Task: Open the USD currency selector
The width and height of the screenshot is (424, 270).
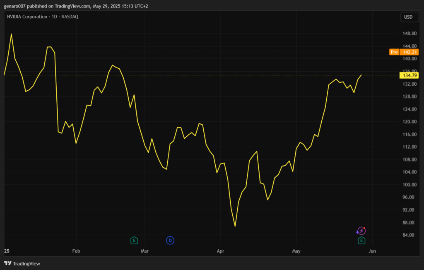Action: pos(408,17)
